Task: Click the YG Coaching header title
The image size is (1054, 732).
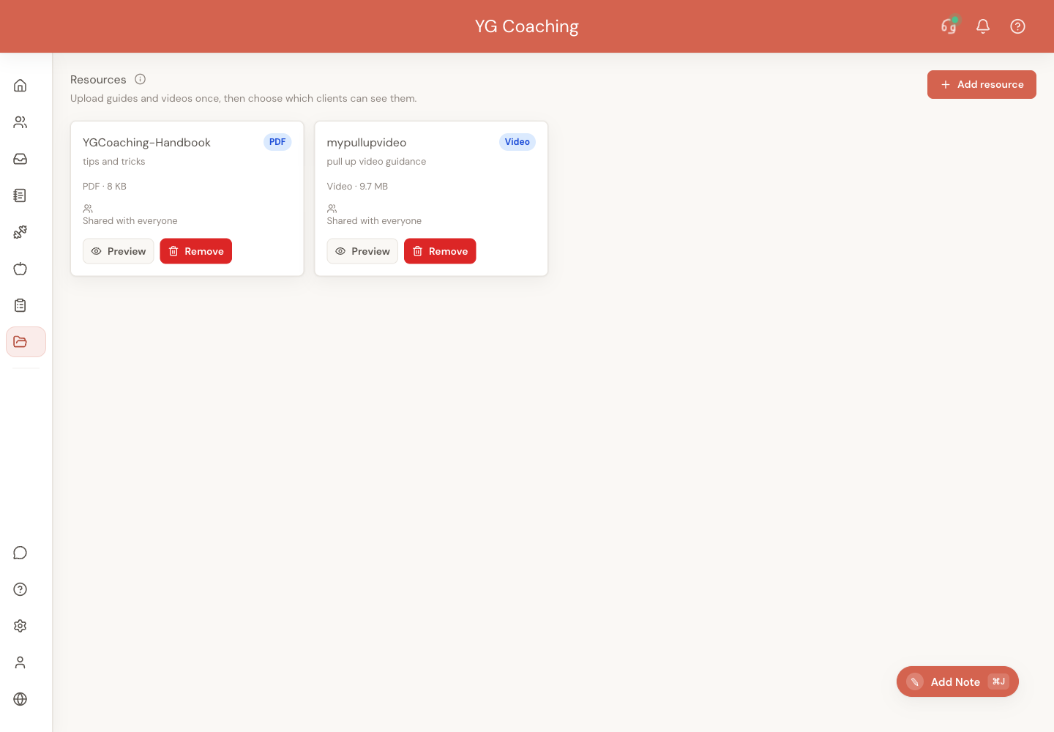Action: 527,26
